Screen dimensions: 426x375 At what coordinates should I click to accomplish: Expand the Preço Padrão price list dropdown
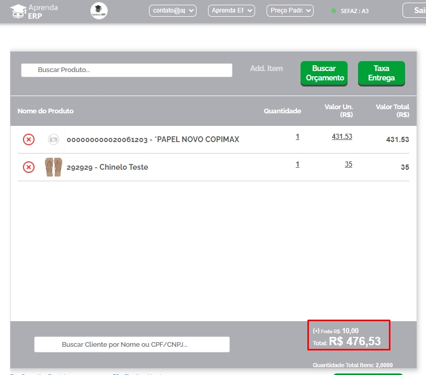[290, 10]
